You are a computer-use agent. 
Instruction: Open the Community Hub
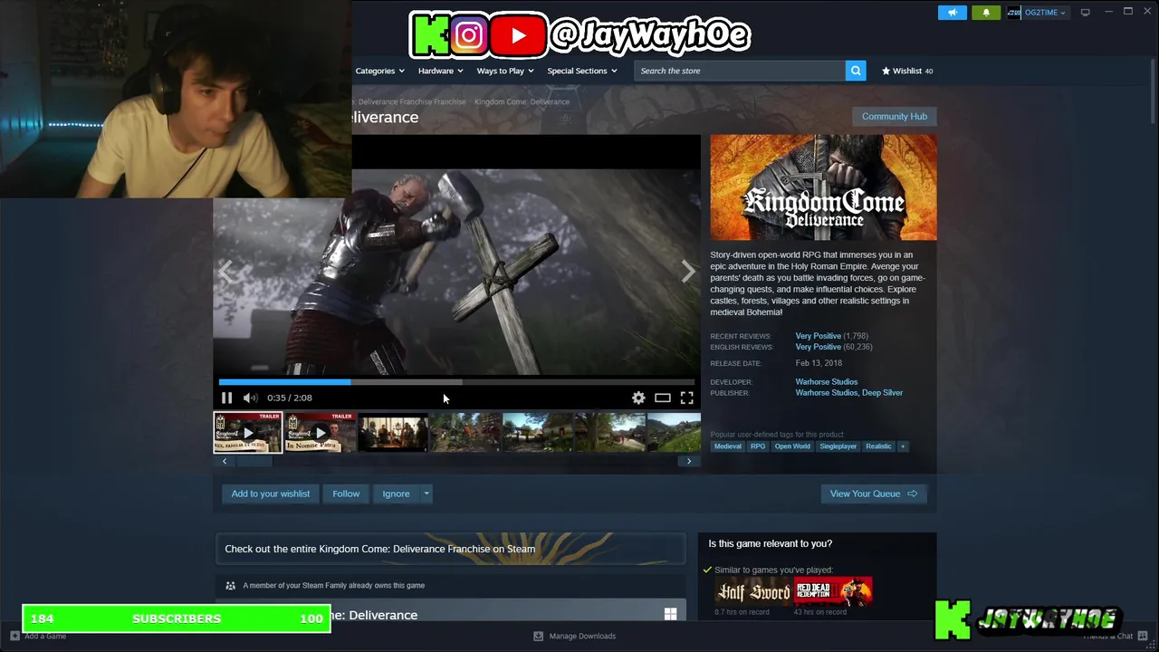point(894,116)
